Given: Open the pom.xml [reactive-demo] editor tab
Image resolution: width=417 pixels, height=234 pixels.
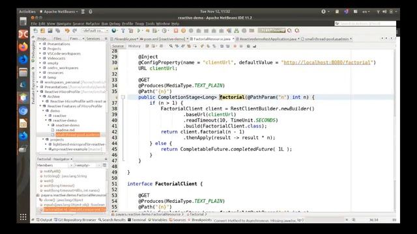Looking at the screenshot, I should click(164, 39).
